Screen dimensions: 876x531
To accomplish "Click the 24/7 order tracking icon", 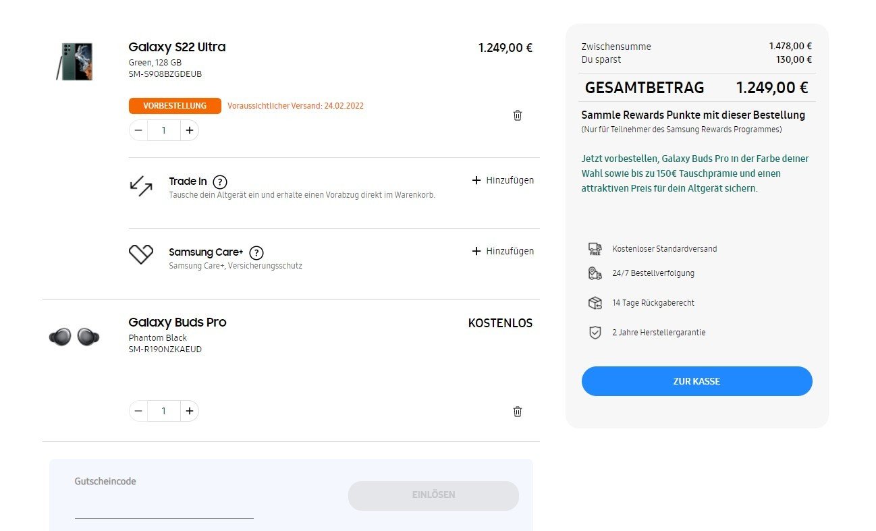I will 595,273.
